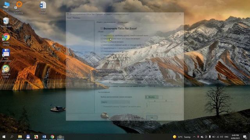Switch to Chrome in the taskbar
The image size is (250, 140).
point(52,136)
